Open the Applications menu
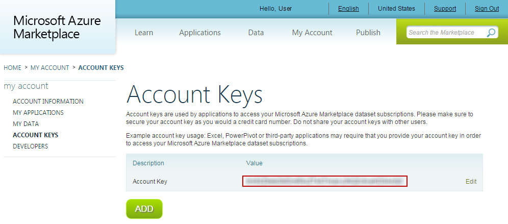 pyautogui.click(x=200, y=33)
